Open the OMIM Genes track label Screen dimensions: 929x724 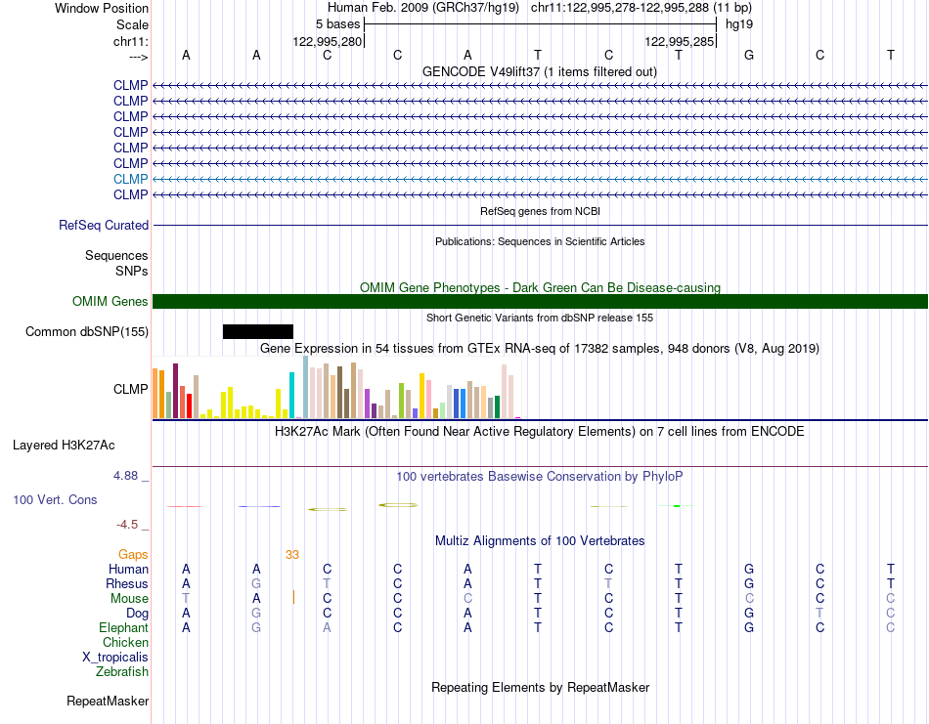click(111, 301)
